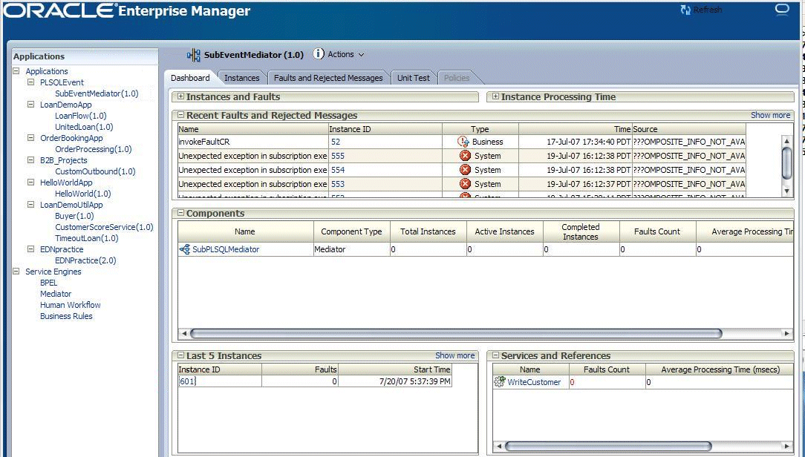The height and width of the screenshot is (457, 805).
Task: Click the WriteCustomer reference gear icon
Action: pos(500,381)
